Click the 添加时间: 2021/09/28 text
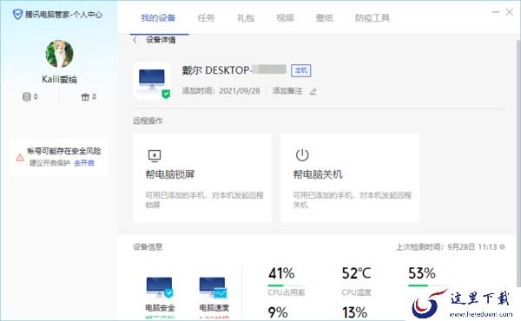Screen dimensions: 521x321 (x=221, y=90)
